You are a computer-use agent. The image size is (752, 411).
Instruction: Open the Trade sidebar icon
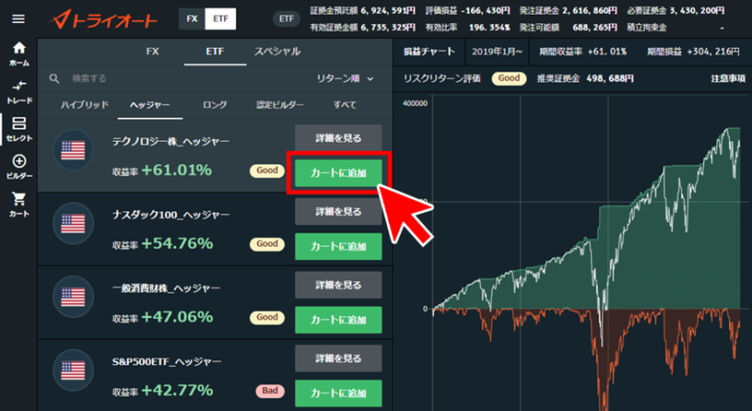point(19,92)
